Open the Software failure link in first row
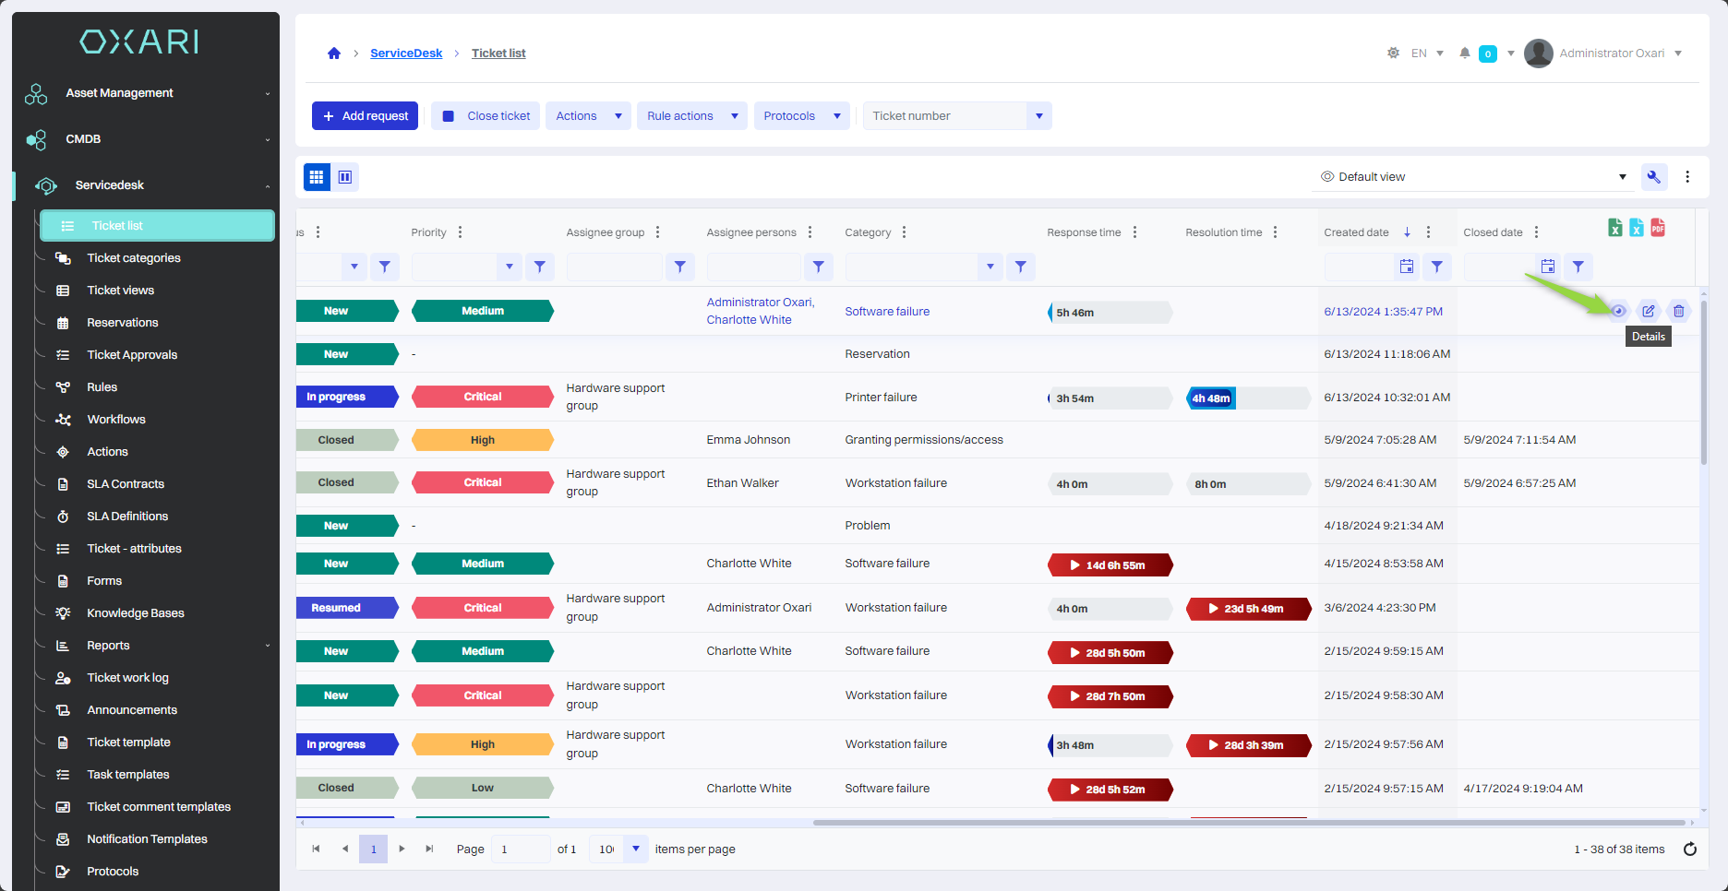 pyautogui.click(x=887, y=312)
